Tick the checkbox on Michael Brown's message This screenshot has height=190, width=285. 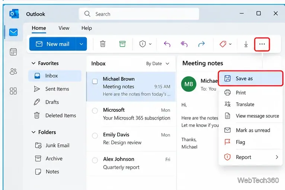click(x=95, y=81)
